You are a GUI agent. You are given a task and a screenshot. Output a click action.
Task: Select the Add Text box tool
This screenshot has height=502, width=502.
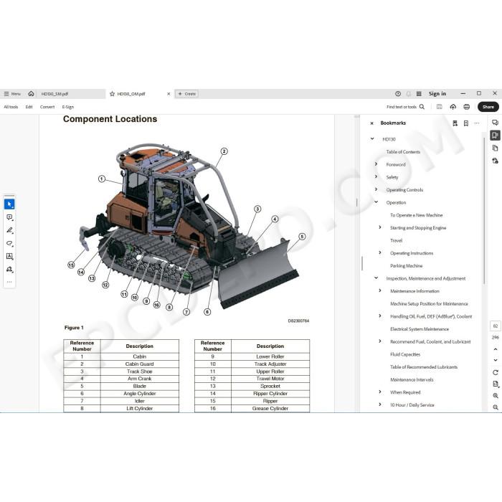coord(9,256)
